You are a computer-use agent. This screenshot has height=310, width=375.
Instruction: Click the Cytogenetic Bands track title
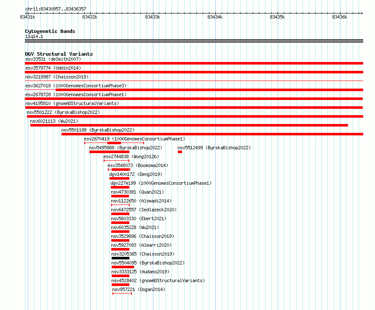coord(50,31)
